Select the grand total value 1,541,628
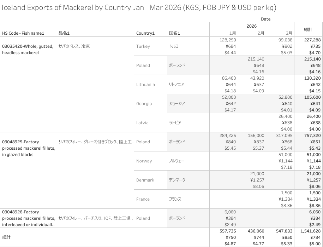This screenshot has width=323, height=247. point(310,231)
